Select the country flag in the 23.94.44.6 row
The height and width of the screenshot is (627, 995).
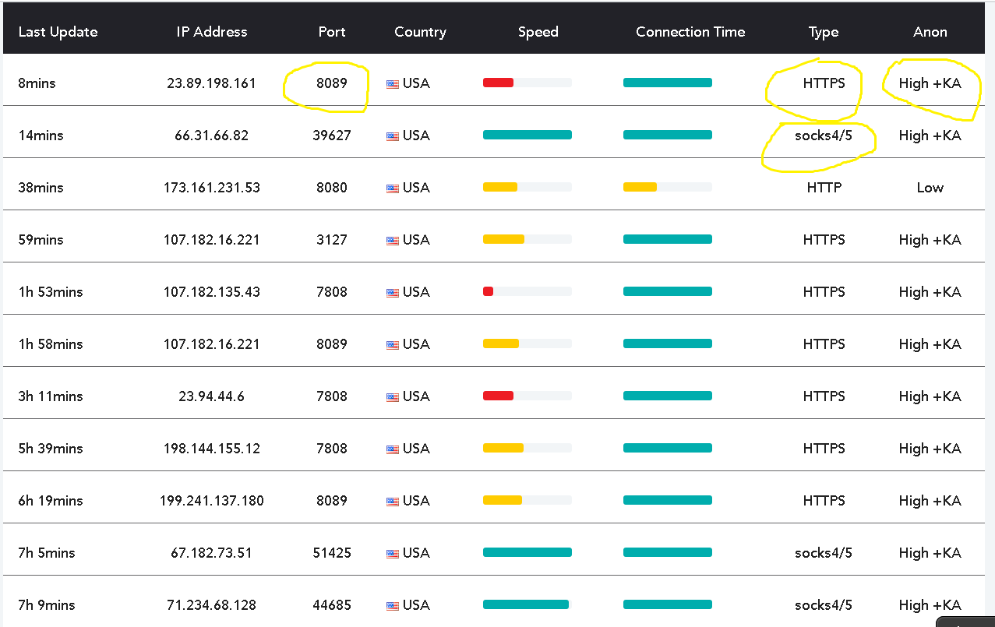(393, 397)
